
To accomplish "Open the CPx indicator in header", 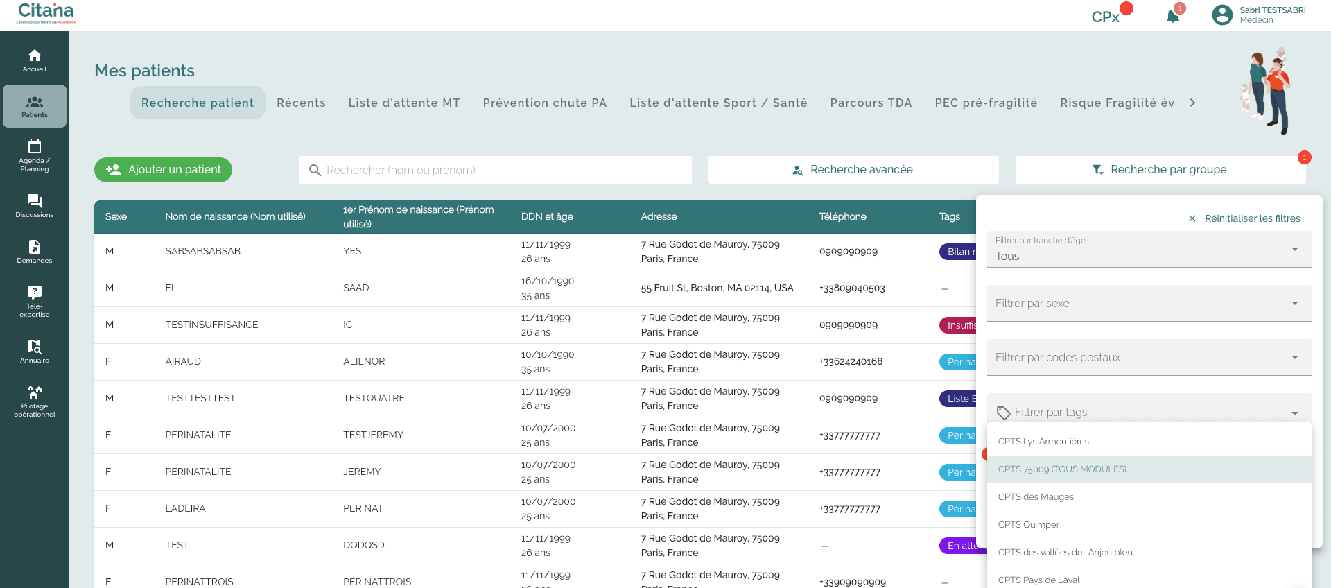I will (1106, 17).
